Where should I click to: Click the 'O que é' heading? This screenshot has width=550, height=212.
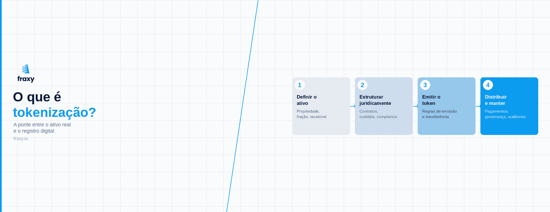(x=37, y=97)
